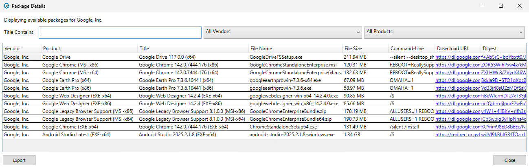The image size is (529, 168).
Task: Open Android Studio redirector download link
Action: pyautogui.click(x=458, y=135)
